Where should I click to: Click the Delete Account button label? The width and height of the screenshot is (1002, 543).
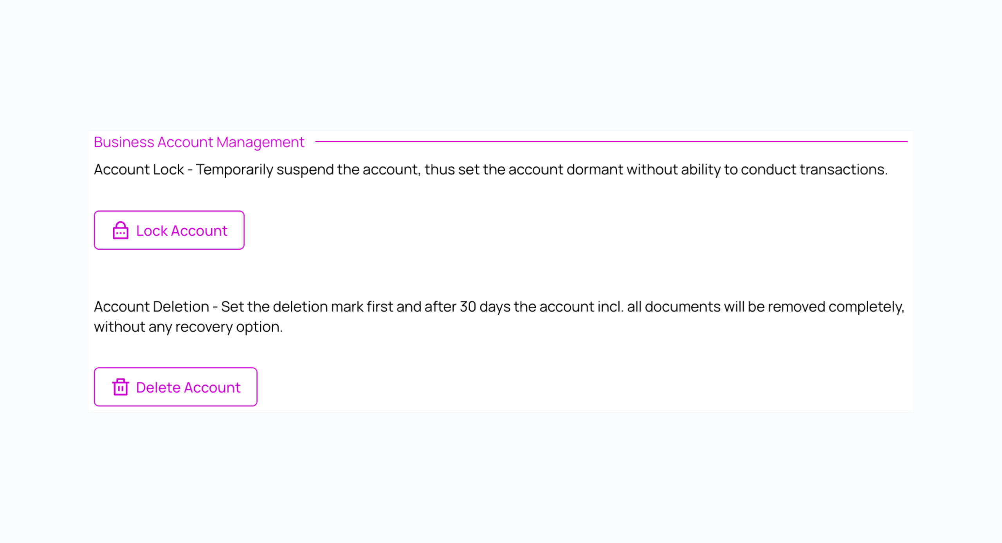click(x=188, y=387)
